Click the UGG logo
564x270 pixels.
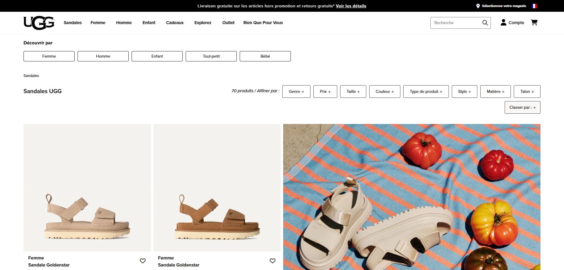(39, 23)
